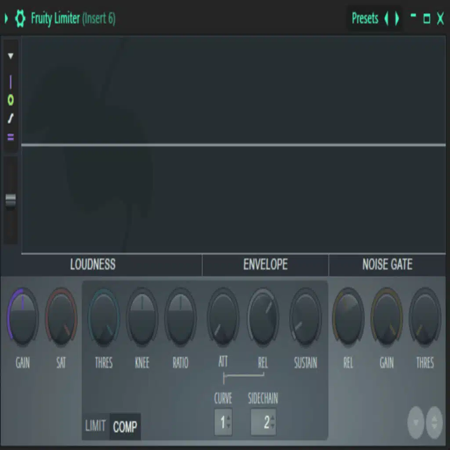Click the SAT saturation knob
This screenshot has height=450, width=450.
pyautogui.click(x=61, y=316)
